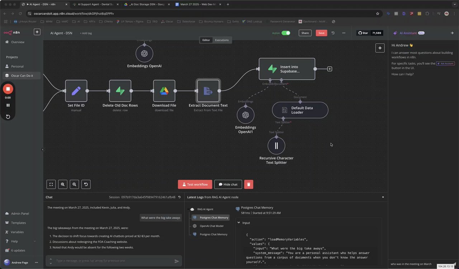Toggle the Active workflow switch

(x=286, y=33)
